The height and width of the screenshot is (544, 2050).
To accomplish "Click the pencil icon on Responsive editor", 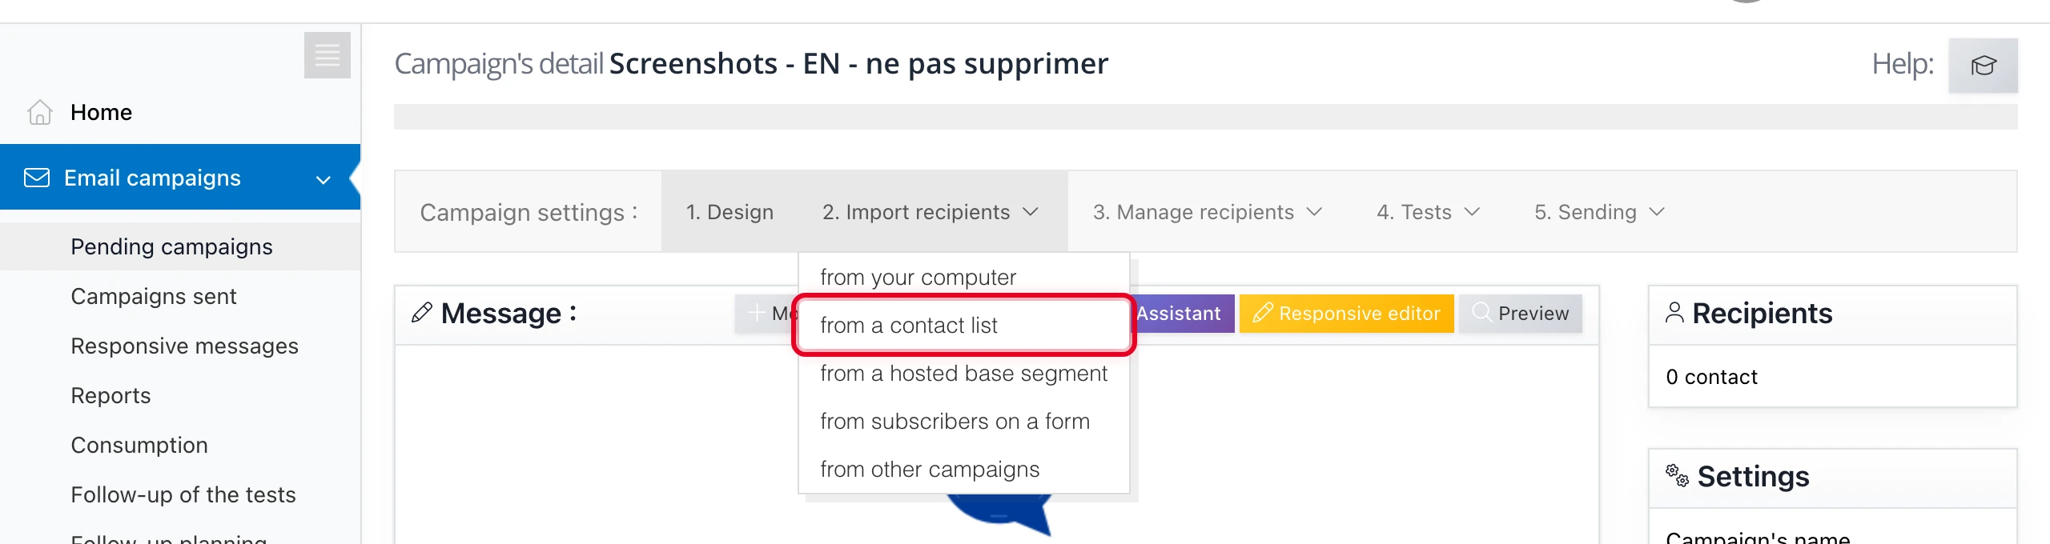I will click(x=1264, y=313).
